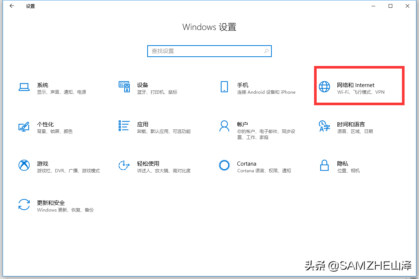Minimize the Settings window

click(x=373, y=6)
